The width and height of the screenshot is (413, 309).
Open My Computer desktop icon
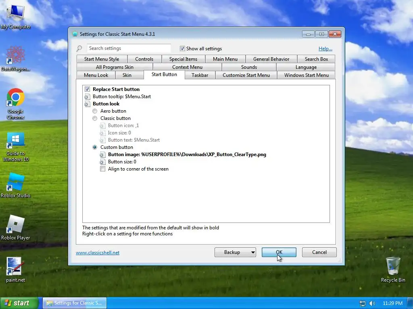point(16,16)
